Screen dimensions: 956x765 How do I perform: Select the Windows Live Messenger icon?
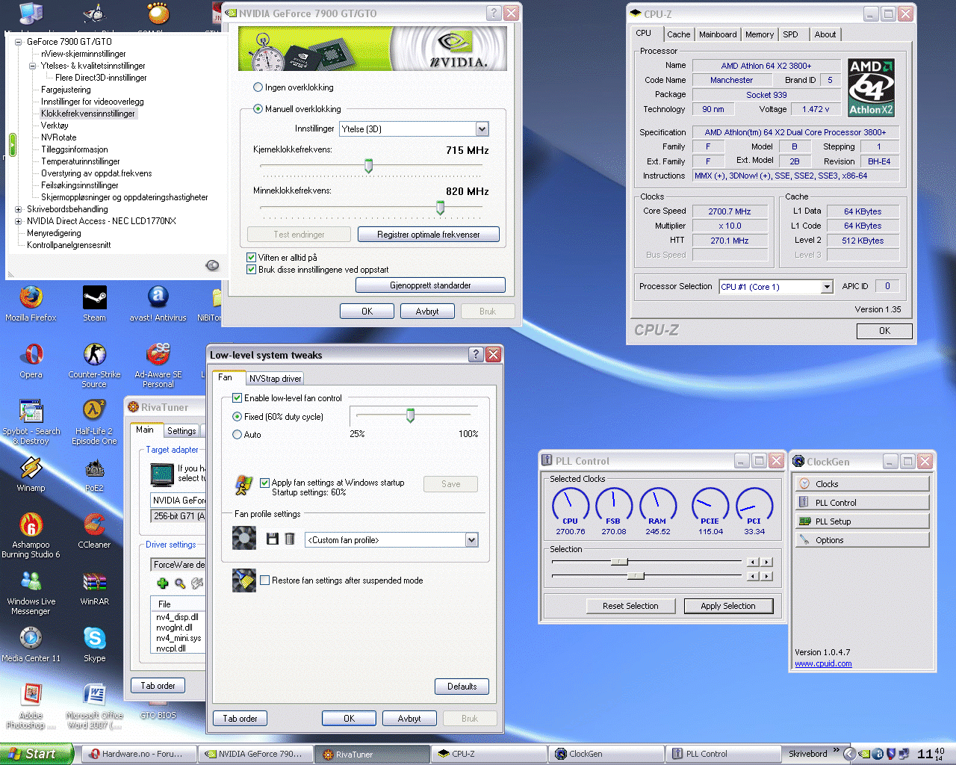[x=31, y=592]
